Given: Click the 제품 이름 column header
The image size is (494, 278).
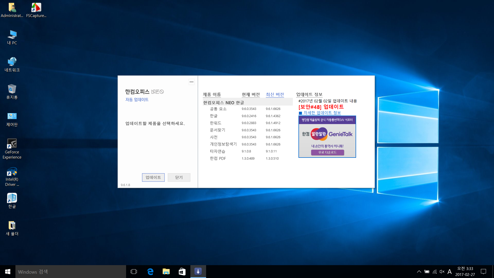Looking at the screenshot, I should tap(212, 94).
